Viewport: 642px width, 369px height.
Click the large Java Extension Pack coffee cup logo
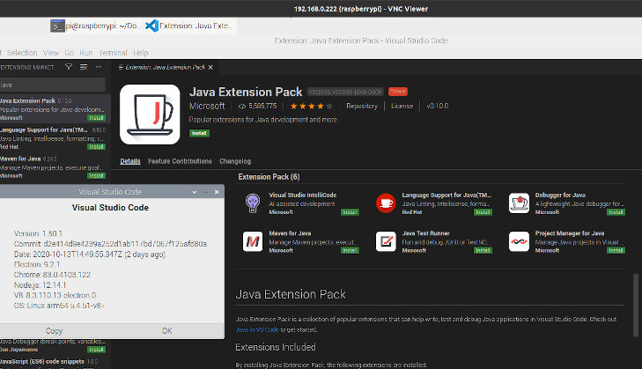coord(150,114)
